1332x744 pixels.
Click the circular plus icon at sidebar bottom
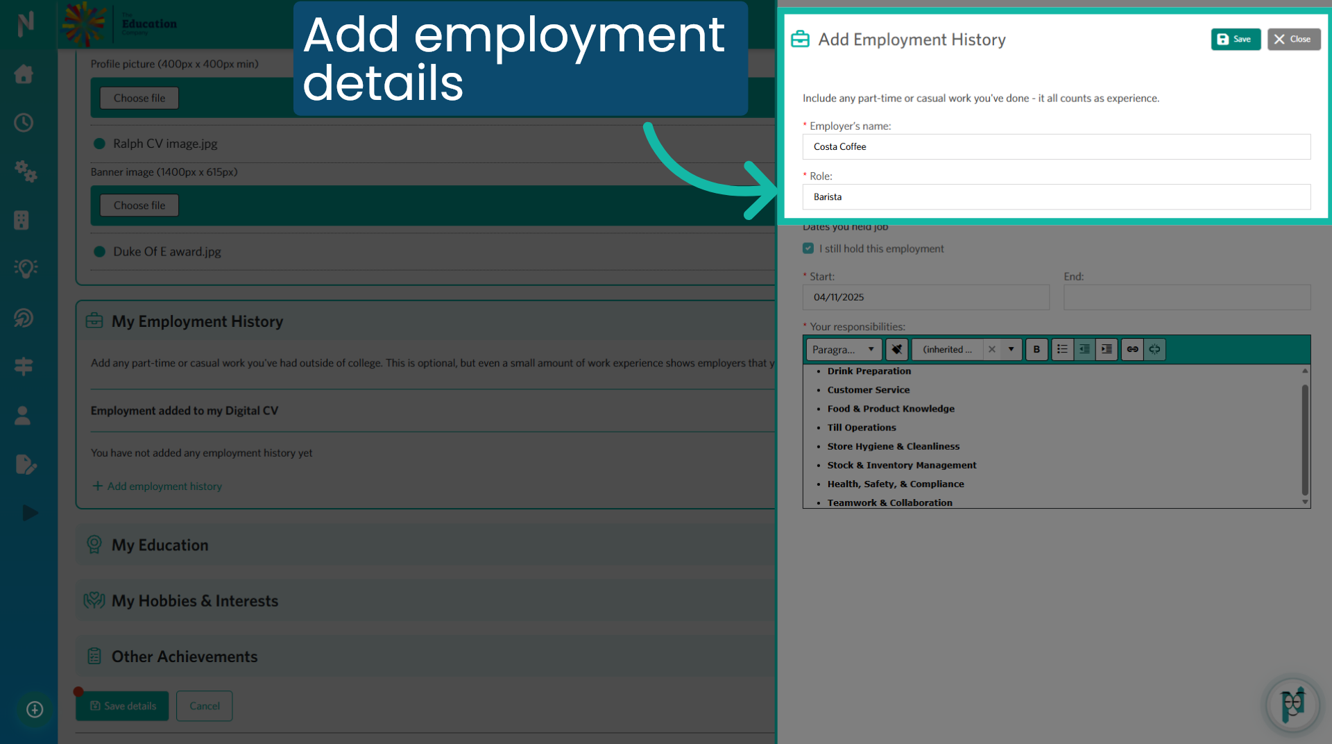(35, 709)
